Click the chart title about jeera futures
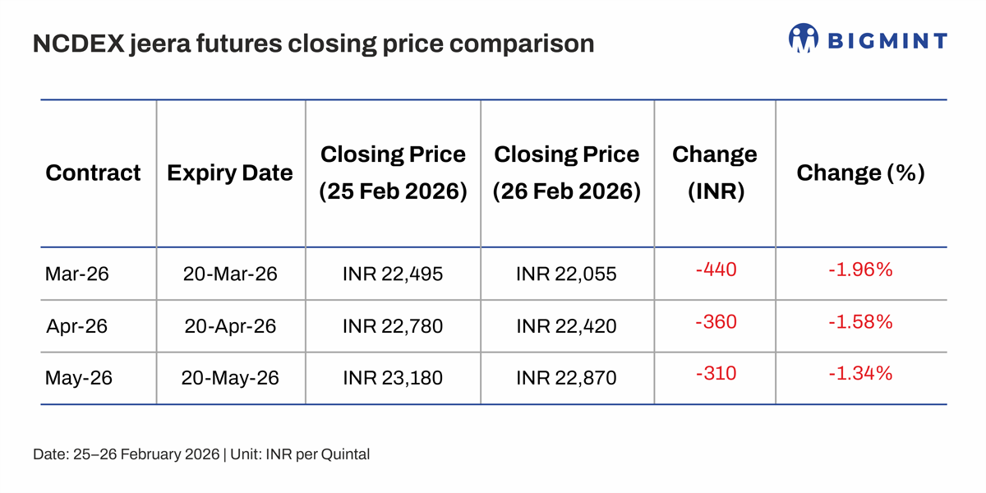Image resolution: width=986 pixels, height=493 pixels. [x=313, y=44]
